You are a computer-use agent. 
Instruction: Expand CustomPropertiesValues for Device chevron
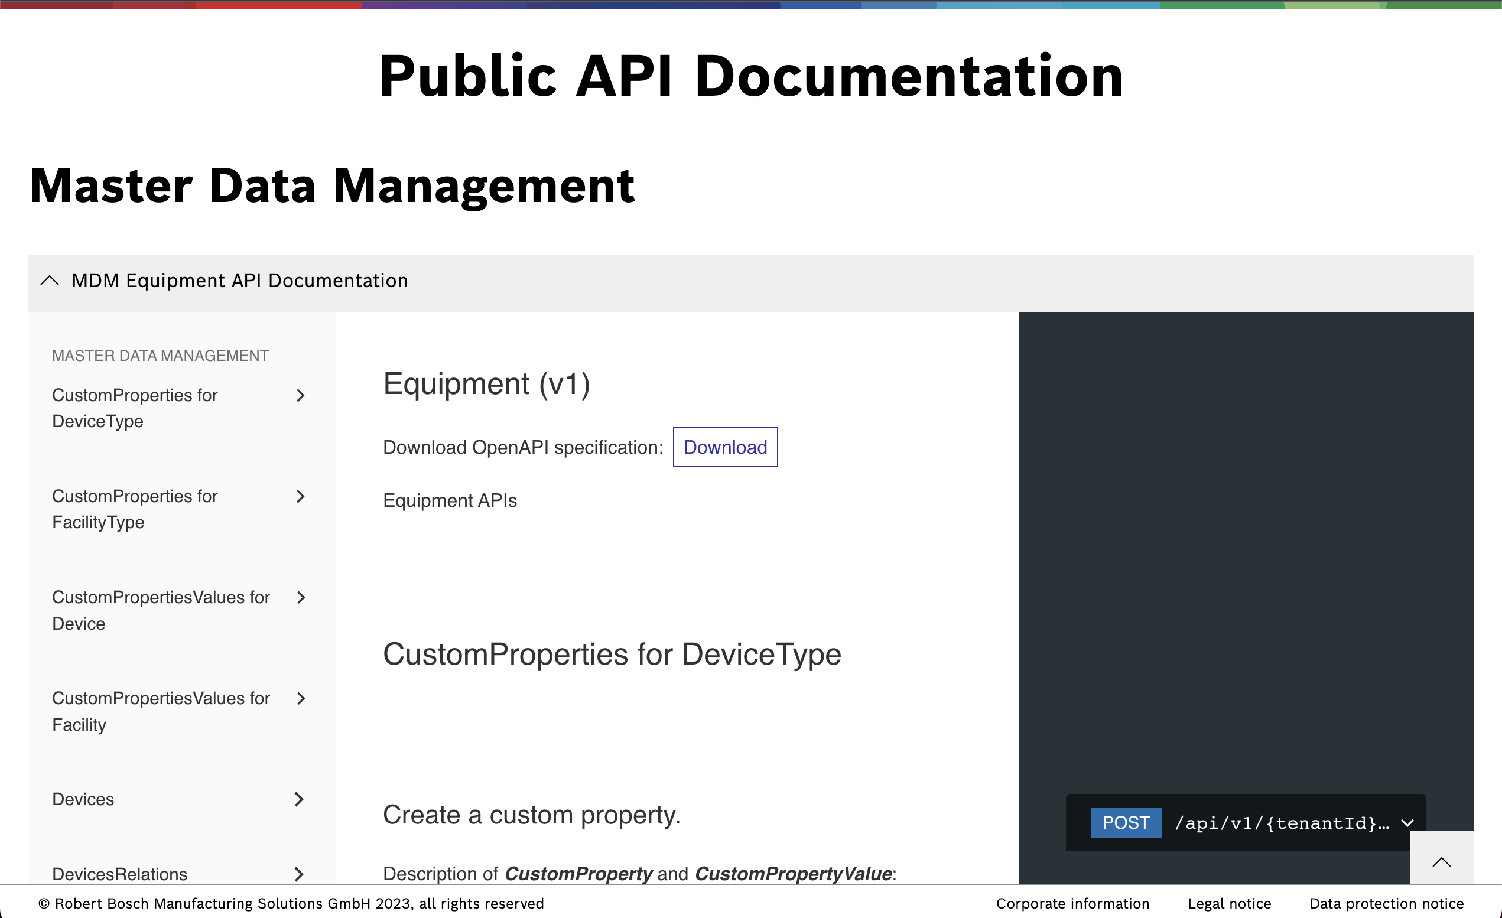[x=301, y=598]
